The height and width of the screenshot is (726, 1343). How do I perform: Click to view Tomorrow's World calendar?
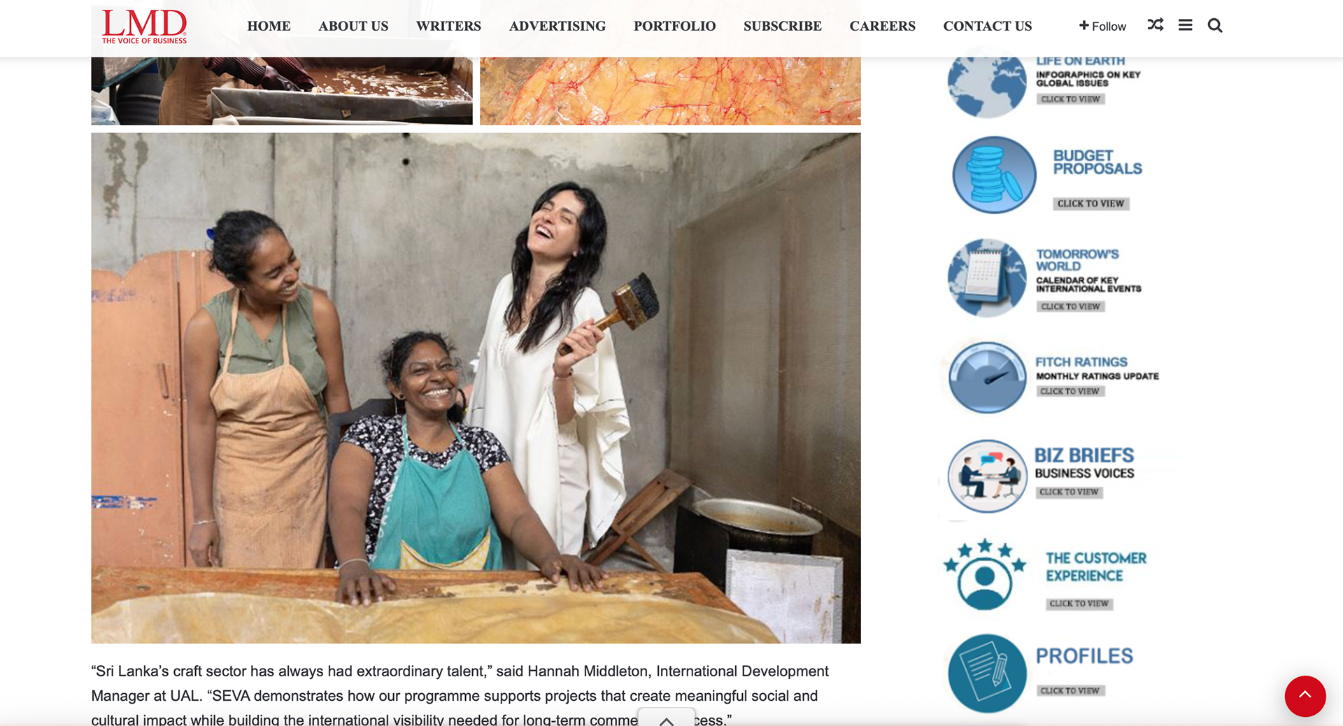1070,306
